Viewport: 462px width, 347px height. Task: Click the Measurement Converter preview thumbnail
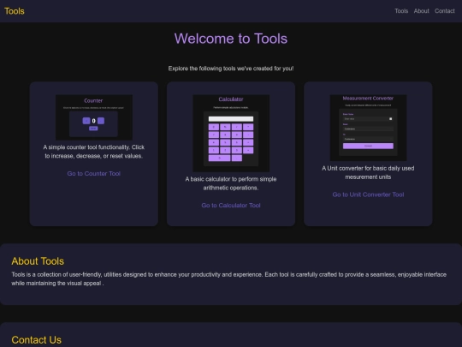coord(368,128)
